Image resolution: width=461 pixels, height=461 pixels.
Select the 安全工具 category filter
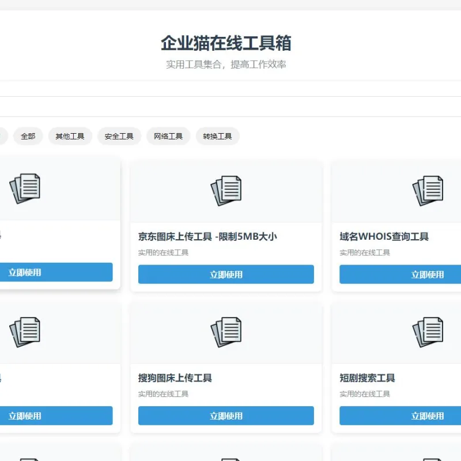[x=119, y=136]
